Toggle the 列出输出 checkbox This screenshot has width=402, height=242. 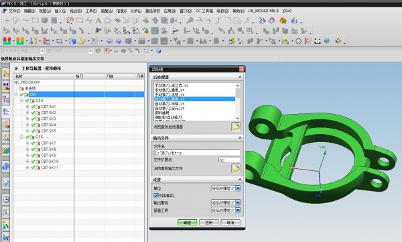coord(156,196)
